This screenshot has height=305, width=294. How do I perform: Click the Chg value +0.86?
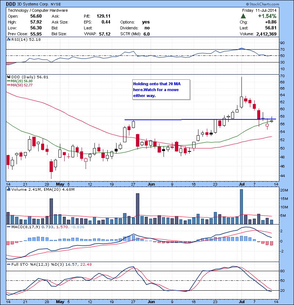pos(270,22)
